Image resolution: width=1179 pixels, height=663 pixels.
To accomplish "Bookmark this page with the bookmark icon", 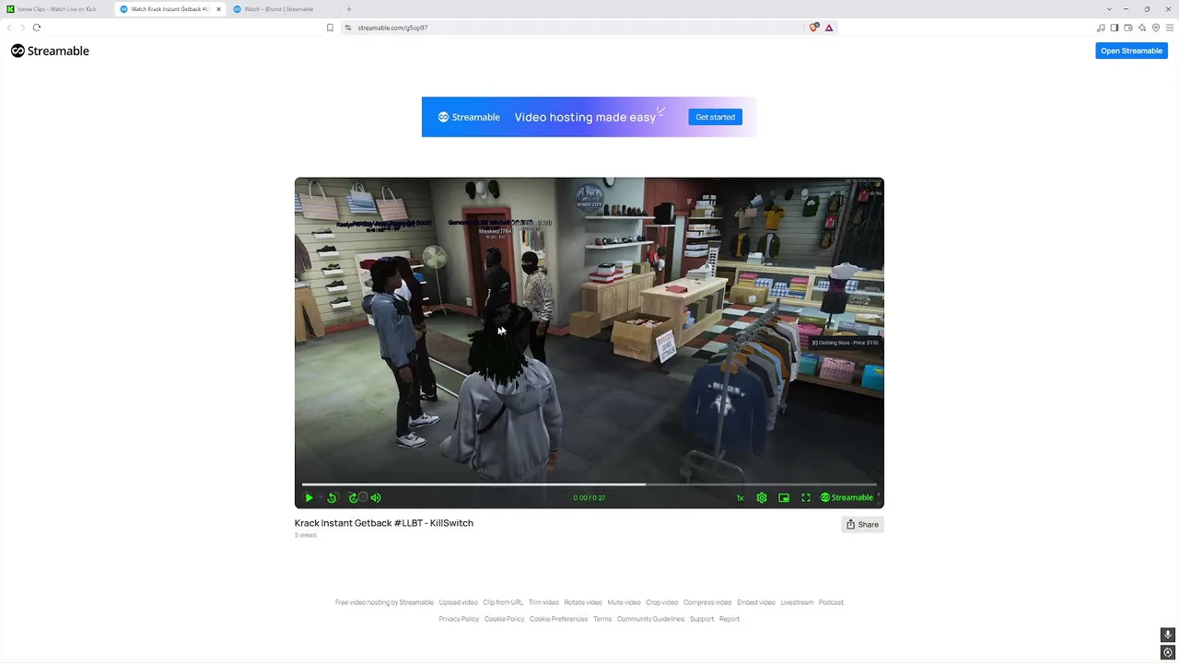I will pos(330,28).
